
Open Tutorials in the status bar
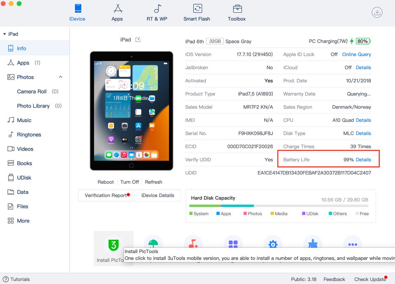[x=16, y=279]
